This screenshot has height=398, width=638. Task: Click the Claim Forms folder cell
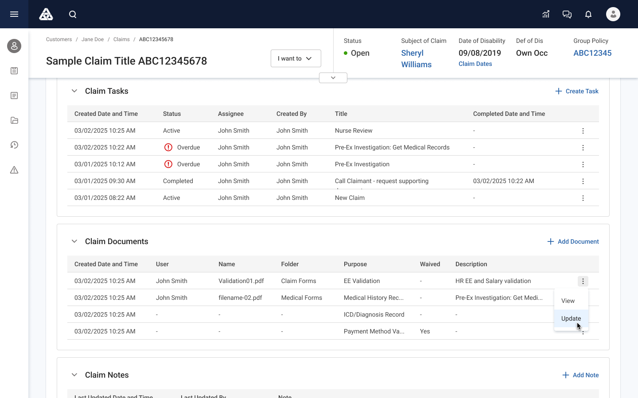click(299, 281)
